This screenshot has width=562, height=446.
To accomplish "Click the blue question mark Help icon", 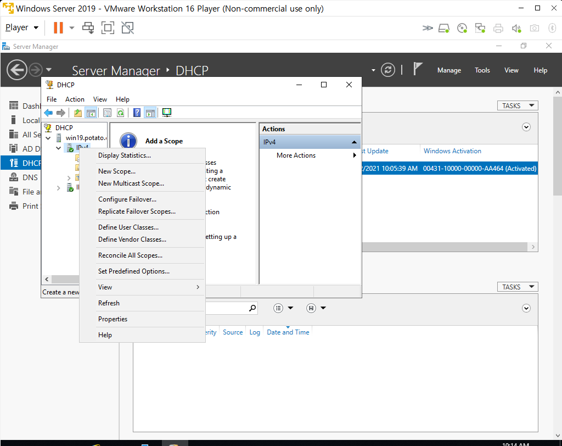I will pos(137,113).
